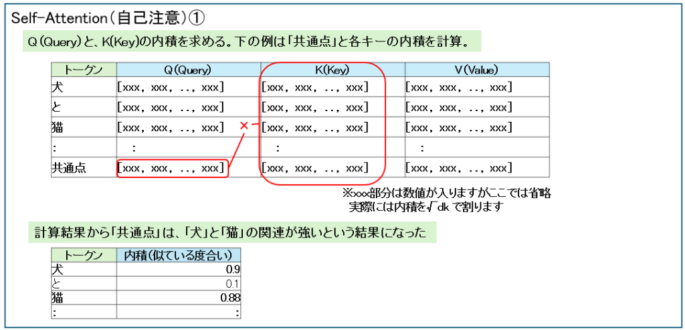Viewport: 685px width, 330px height.
Task: Select the Query vector cell in と row
Action: 171,107
